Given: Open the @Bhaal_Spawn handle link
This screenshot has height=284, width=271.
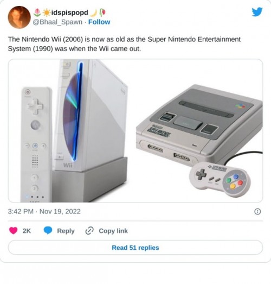Looking at the screenshot, I should point(57,22).
